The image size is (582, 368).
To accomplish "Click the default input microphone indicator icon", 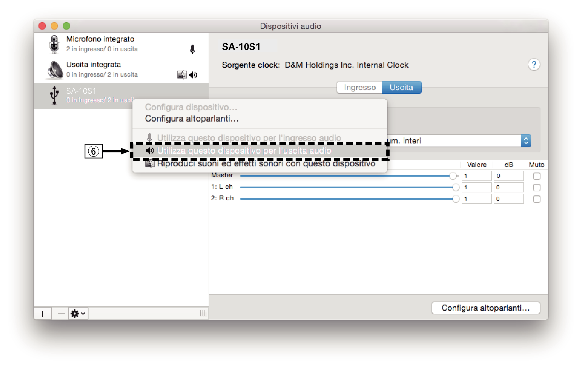I will pos(193,49).
